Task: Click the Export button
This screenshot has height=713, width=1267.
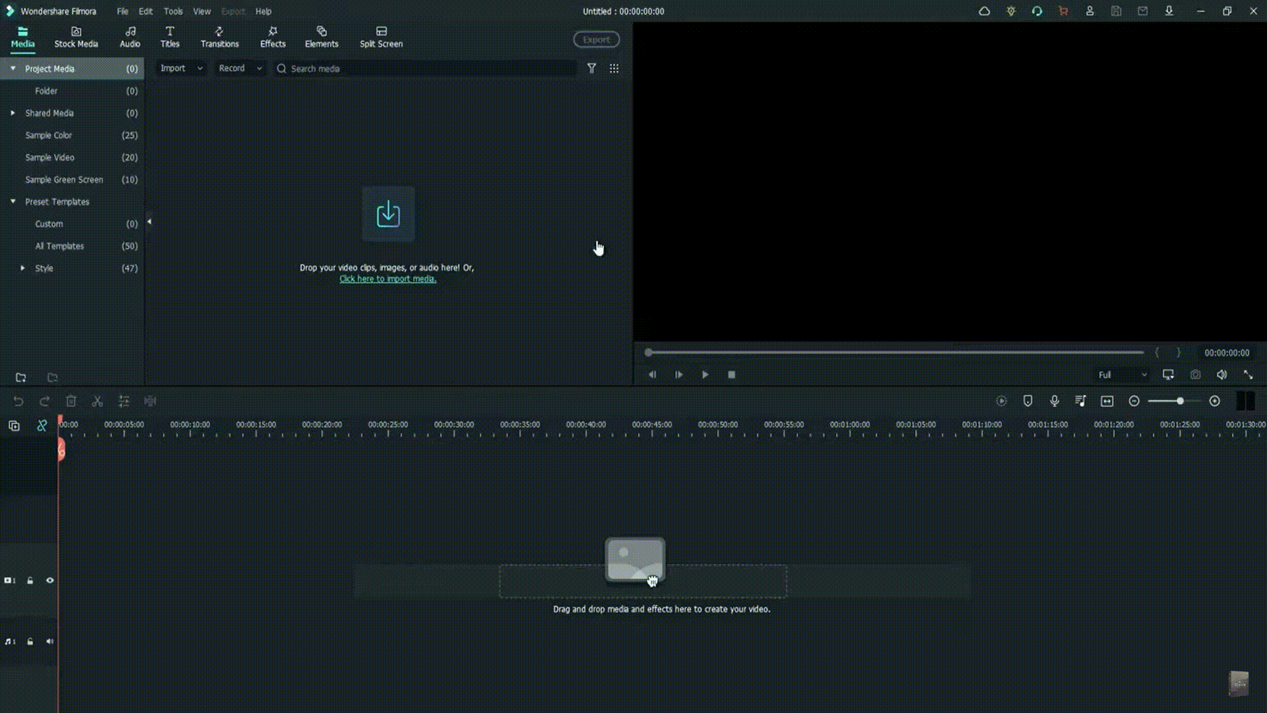Action: (595, 38)
